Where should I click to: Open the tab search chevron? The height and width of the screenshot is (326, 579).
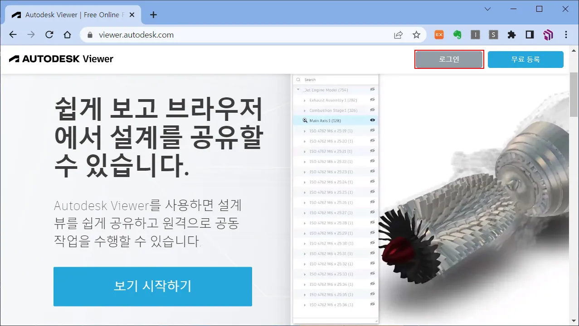(x=487, y=9)
